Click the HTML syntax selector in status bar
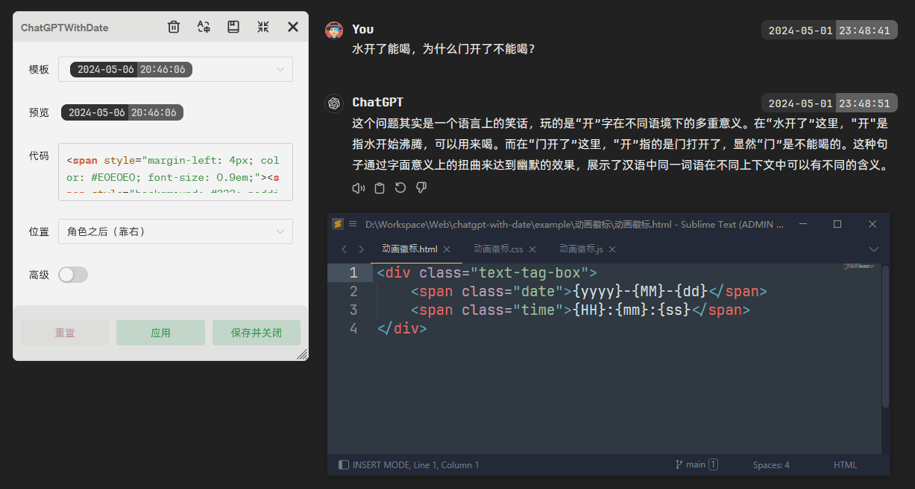This screenshot has width=915, height=489. [x=845, y=464]
